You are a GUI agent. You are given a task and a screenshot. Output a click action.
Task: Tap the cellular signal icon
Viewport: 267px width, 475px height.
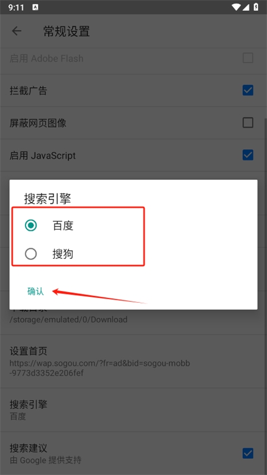point(246,7)
